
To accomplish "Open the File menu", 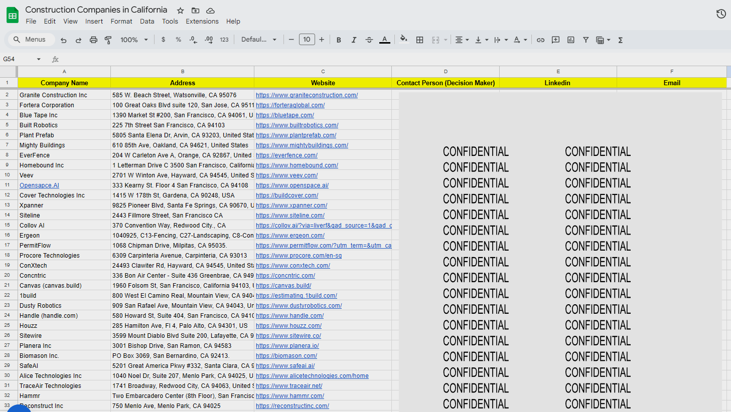I will (x=31, y=22).
